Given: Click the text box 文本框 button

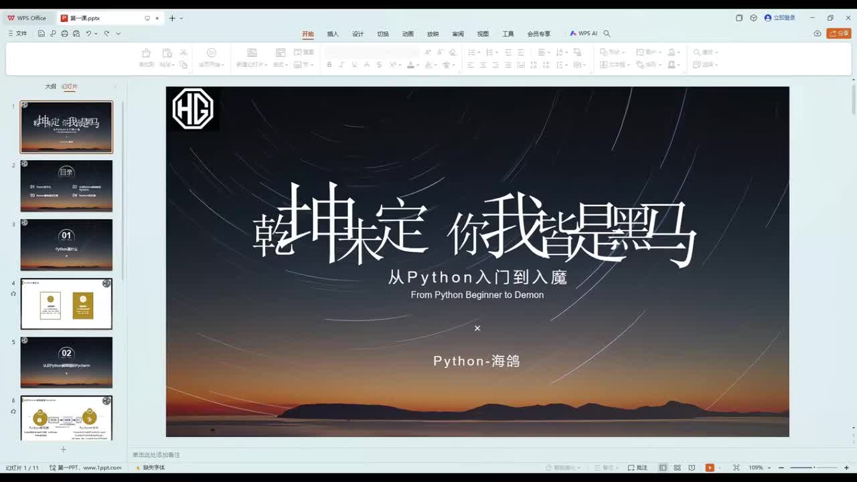Looking at the screenshot, I should (x=615, y=65).
